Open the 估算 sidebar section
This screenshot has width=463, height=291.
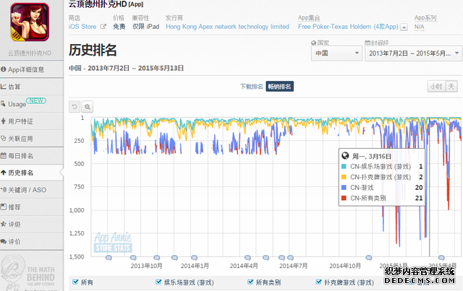32,87
